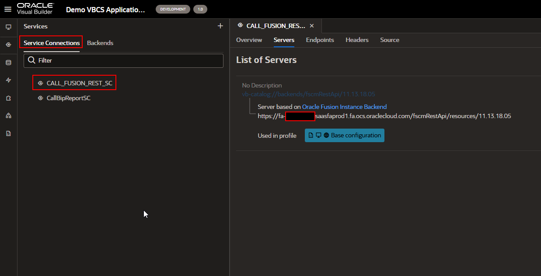Viewport: 541px width, 276px height.
Task: Click the Oracle Visual Builder logo
Action: pos(35,9)
